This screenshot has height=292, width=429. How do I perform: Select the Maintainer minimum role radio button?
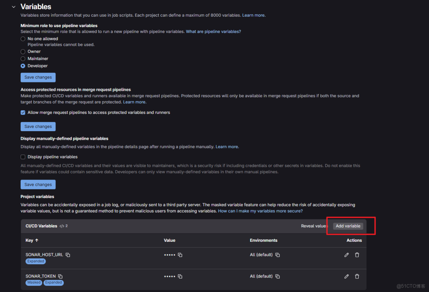point(22,59)
